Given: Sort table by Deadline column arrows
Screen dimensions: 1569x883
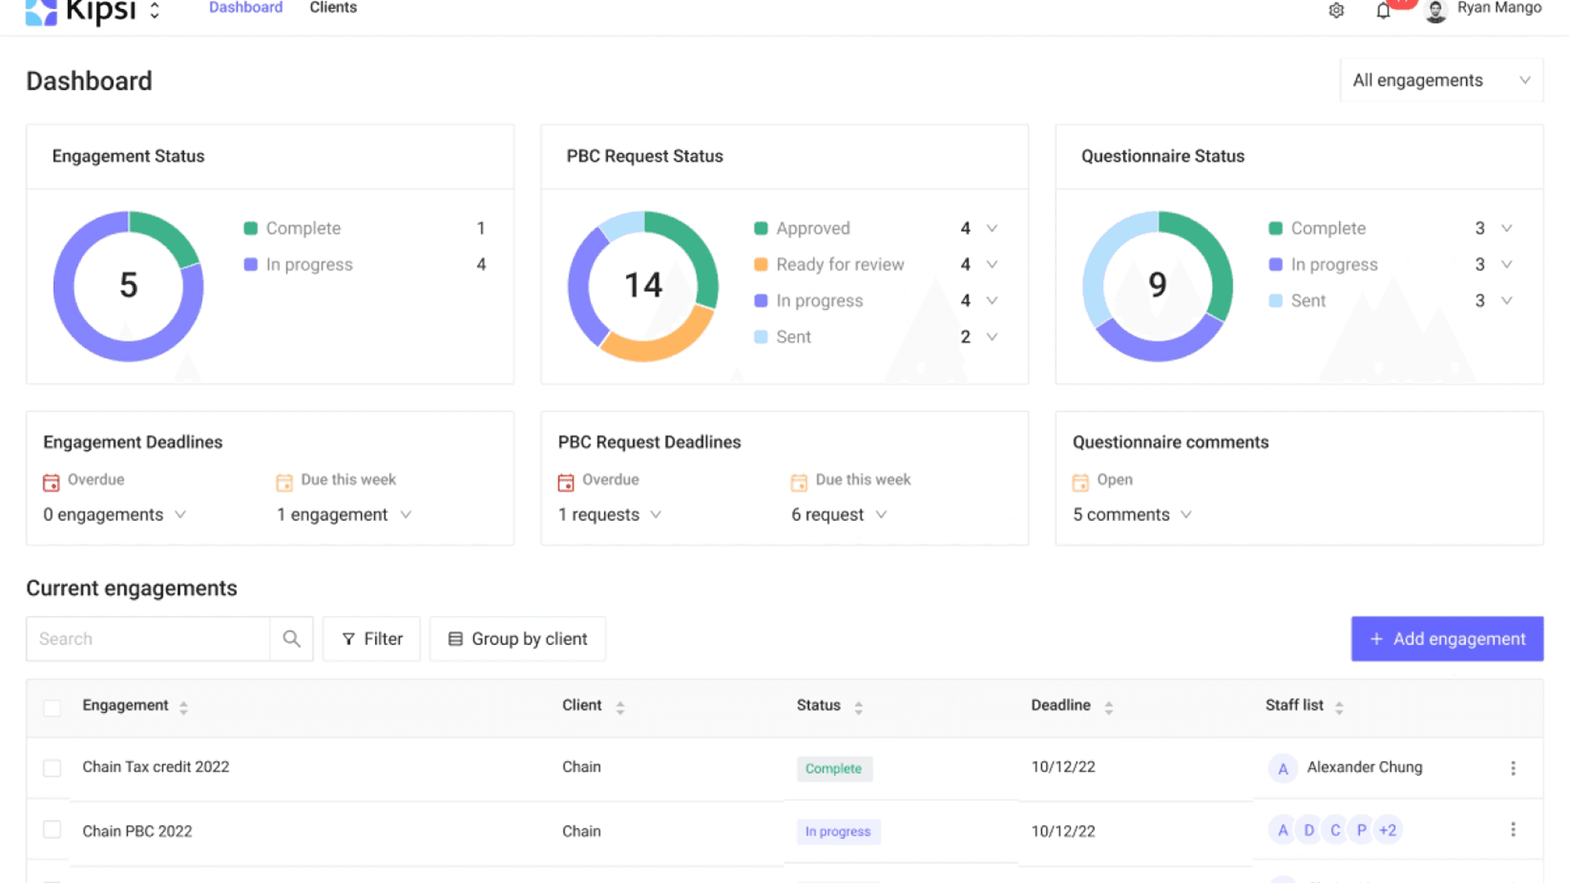Looking at the screenshot, I should (1109, 707).
